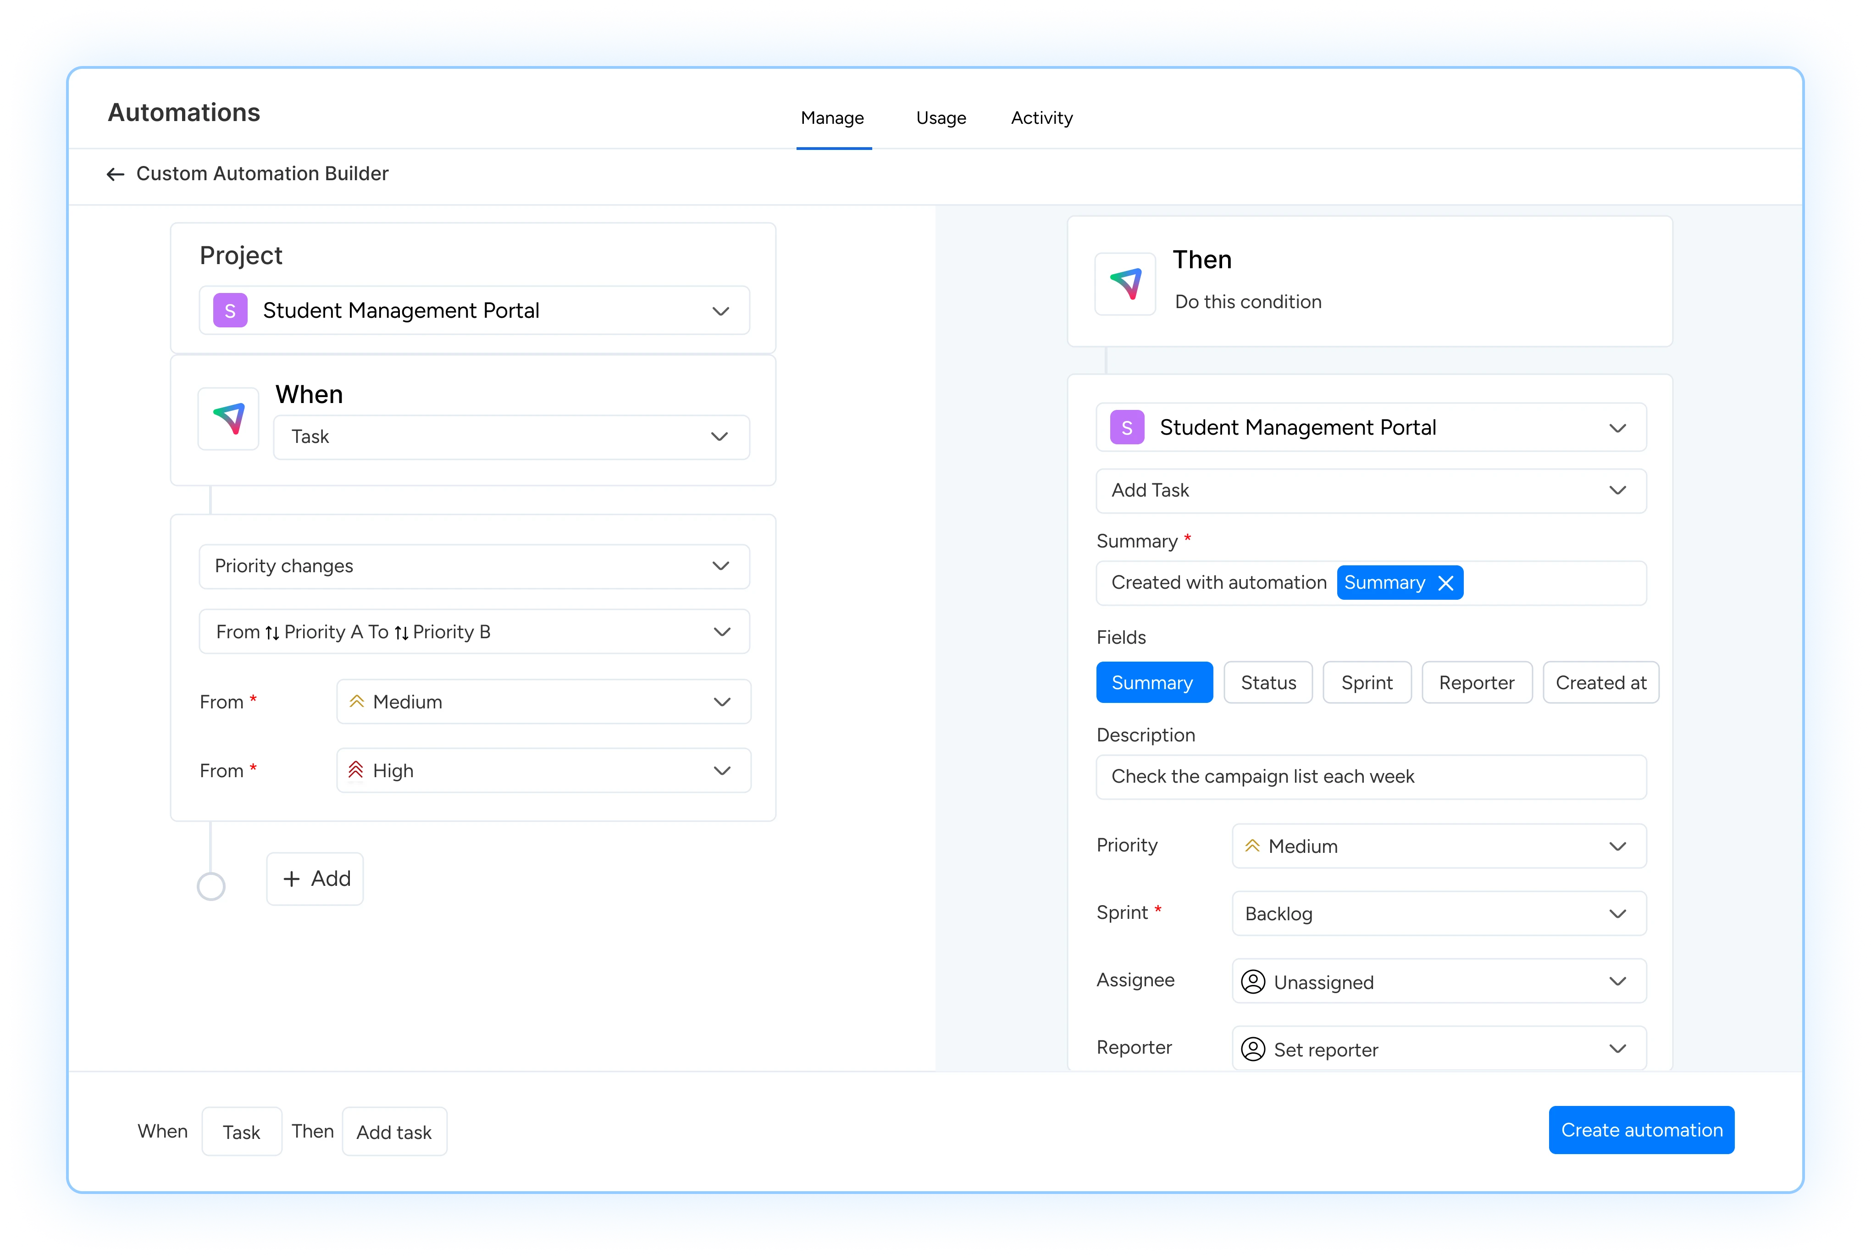The width and height of the screenshot is (1871, 1260).
Task: Open the Add Task action dropdown
Action: [1370, 491]
